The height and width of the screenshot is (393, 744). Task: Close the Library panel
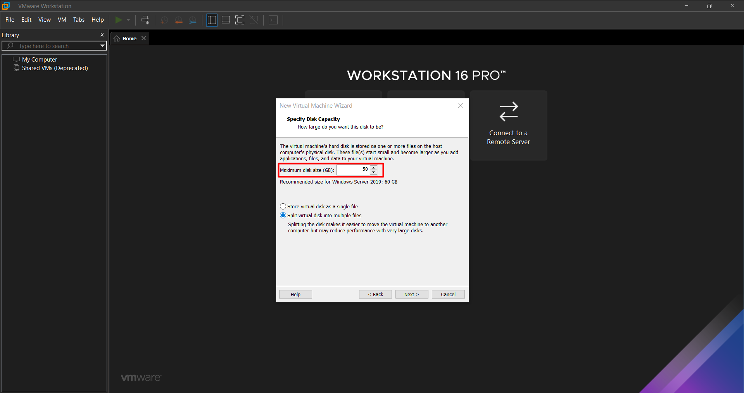click(102, 35)
